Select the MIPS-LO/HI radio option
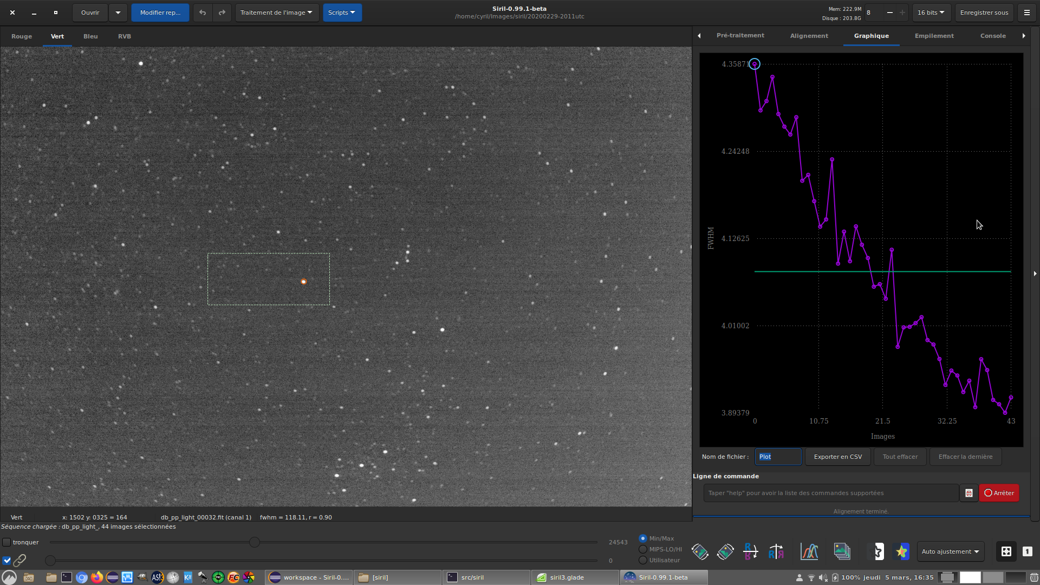Screen dimensions: 1040x585 [x=643, y=549]
